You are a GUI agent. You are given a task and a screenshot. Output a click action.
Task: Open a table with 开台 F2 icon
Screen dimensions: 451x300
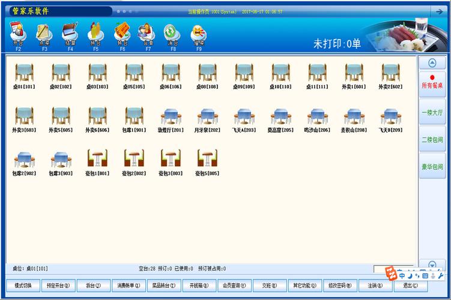coord(18,35)
